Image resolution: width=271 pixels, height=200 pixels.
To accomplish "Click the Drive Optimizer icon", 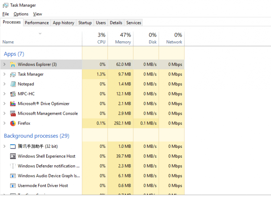I will click(x=13, y=104).
